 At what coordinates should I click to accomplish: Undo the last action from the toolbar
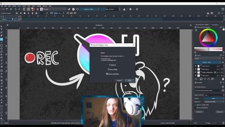coord(15,9)
